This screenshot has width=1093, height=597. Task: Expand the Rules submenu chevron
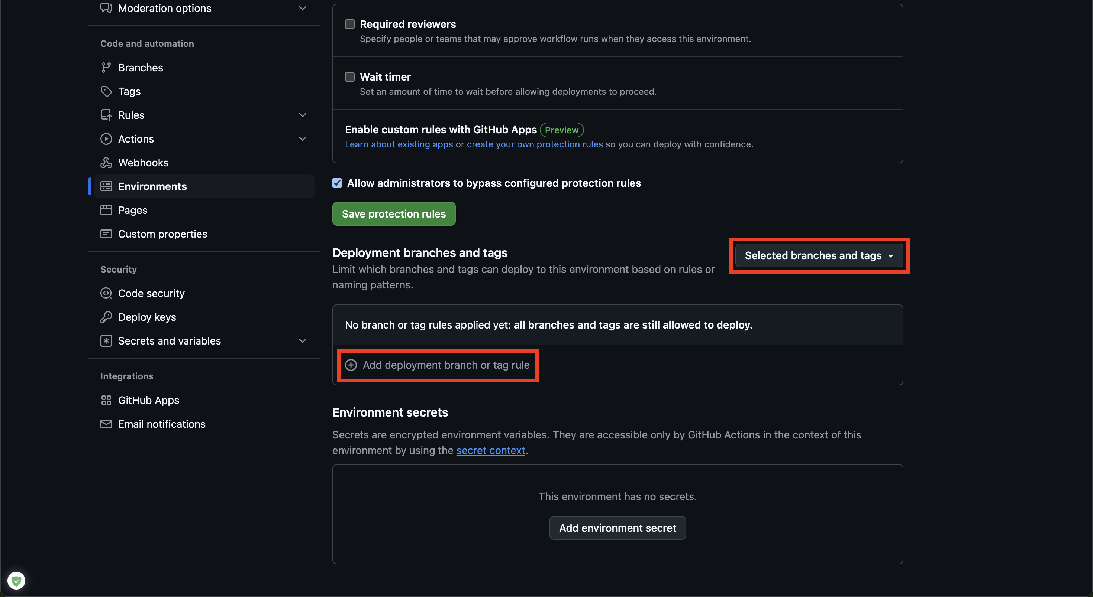303,115
